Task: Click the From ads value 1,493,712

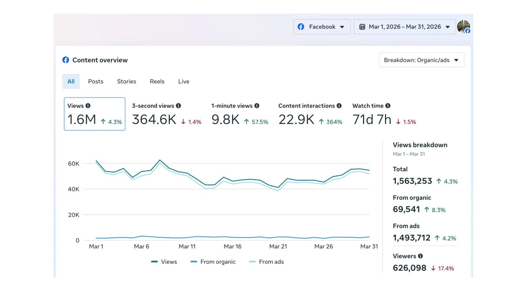Action: tap(412, 238)
